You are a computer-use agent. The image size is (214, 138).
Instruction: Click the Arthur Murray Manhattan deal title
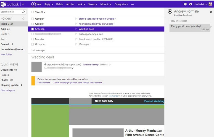[x=145, y=133]
